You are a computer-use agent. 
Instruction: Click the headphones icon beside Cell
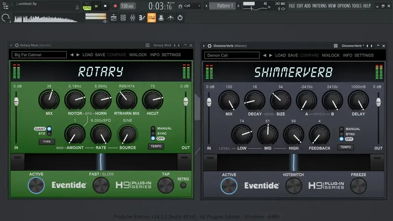tap(180, 6)
